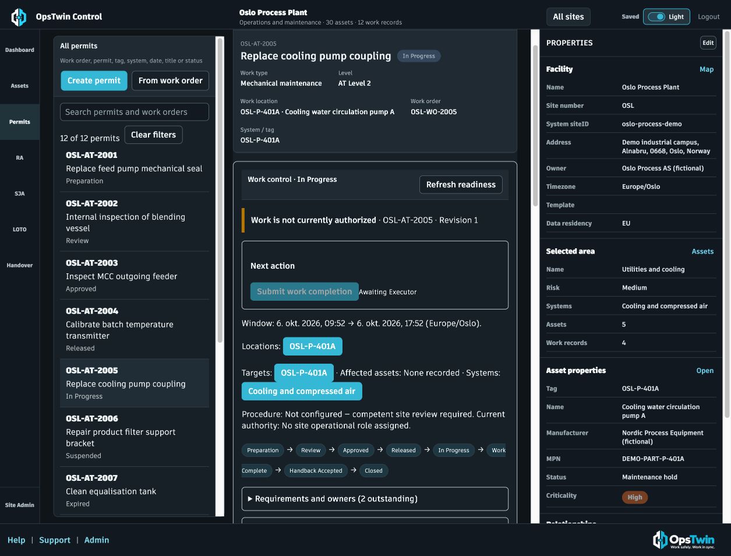This screenshot has height=556, width=731.
Task: Select permit OSL-AT-2006 Repair product filter support bracket
Action: [x=135, y=437]
